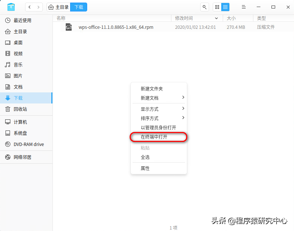Choose 排序方式 from context menu
This screenshot has height=231, width=294.
pos(158,118)
